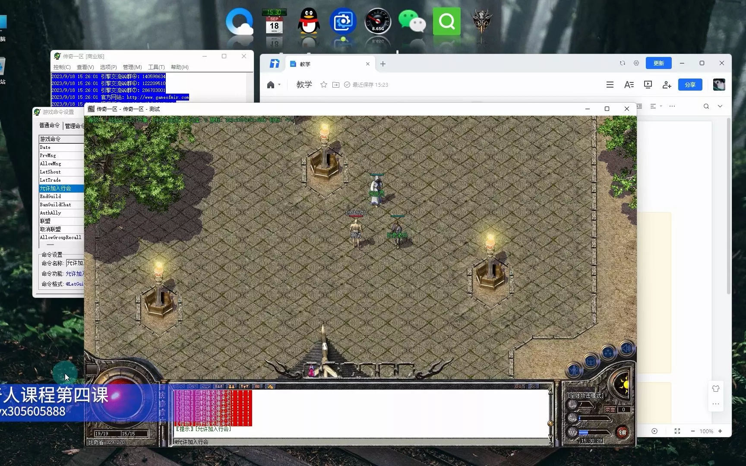Invite collaborators with add-person icon
This screenshot has width=746, height=466.
click(x=667, y=85)
